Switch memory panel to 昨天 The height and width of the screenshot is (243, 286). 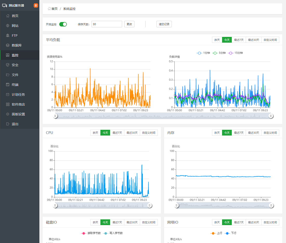[217, 133]
